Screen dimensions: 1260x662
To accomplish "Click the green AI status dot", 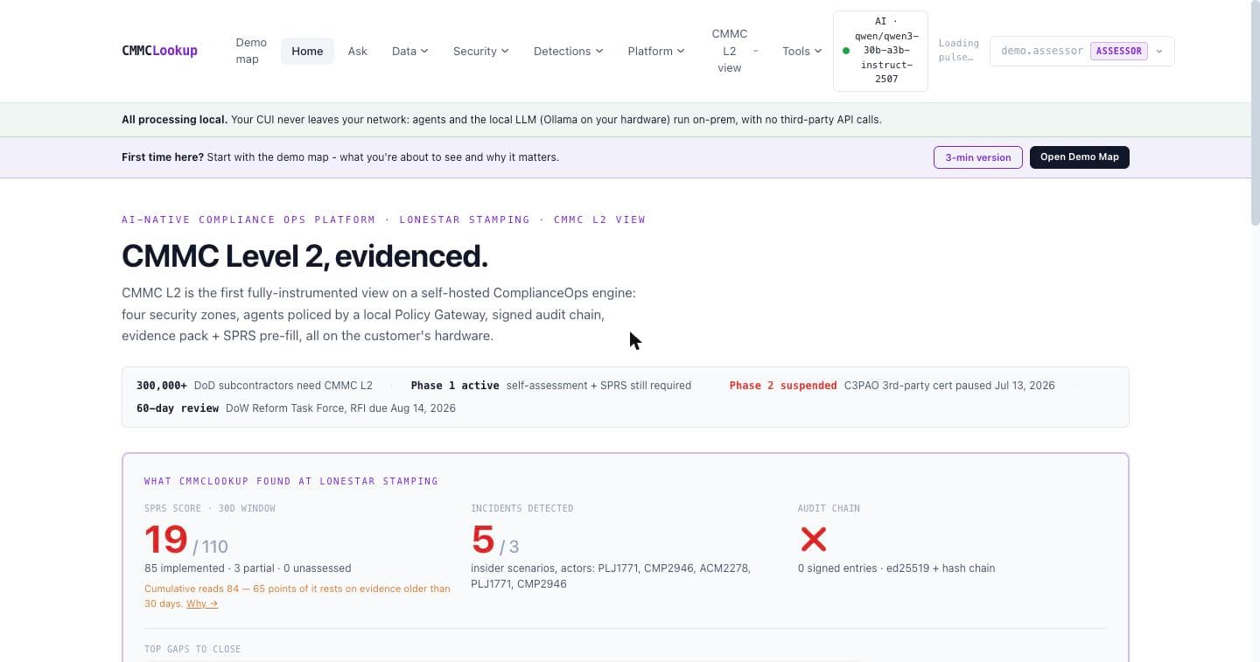I will [845, 51].
